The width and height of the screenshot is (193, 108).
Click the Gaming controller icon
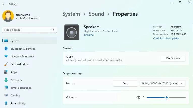click(x=6, y=95)
